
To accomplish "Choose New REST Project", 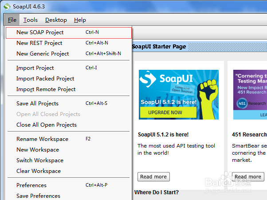I will point(69,43).
